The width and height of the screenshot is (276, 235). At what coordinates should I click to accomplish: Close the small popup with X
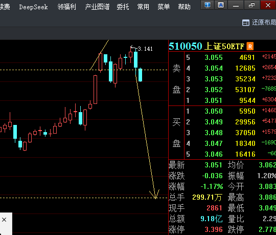click(x=4, y=220)
